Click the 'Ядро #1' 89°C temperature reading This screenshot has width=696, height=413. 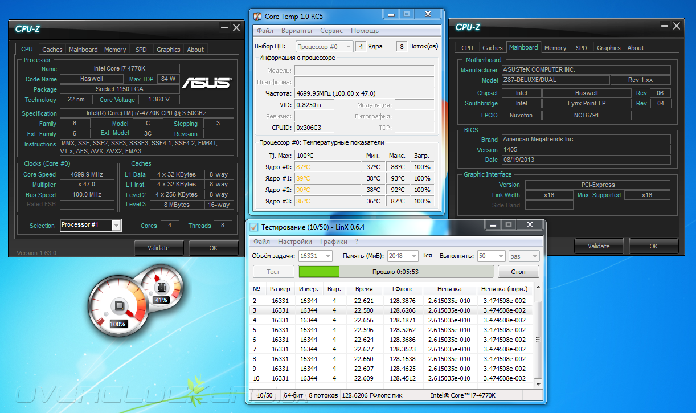(x=327, y=178)
